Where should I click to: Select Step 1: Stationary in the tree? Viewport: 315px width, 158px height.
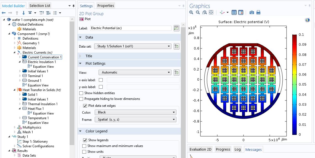[x=35, y=141]
